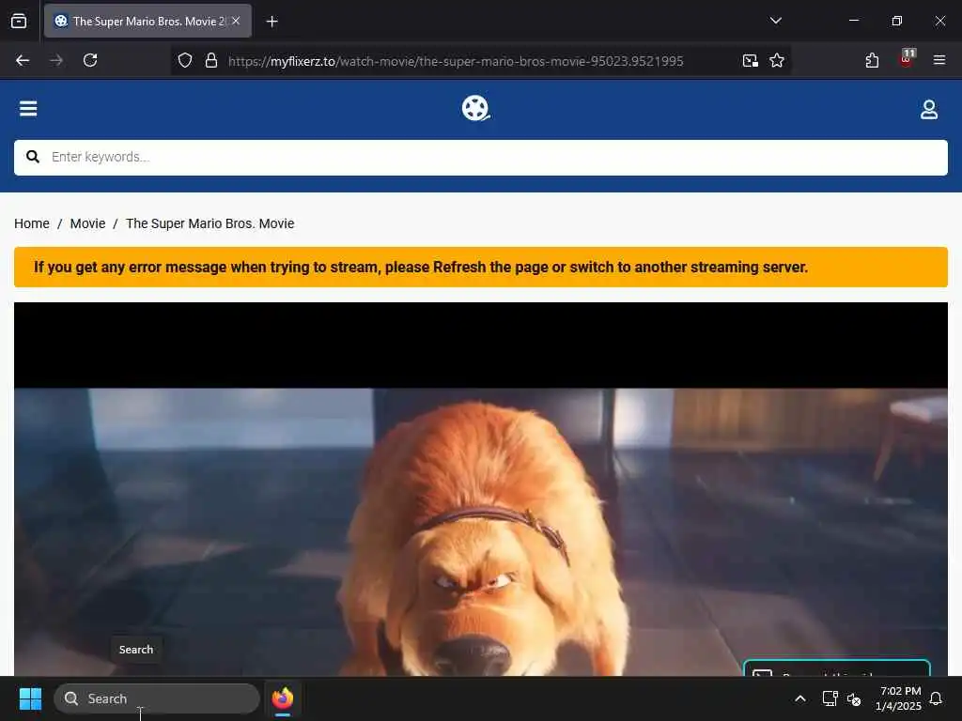Click the Windows taskbar Search box
This screenshot has width=962, height=721.
tap(157, 698)
